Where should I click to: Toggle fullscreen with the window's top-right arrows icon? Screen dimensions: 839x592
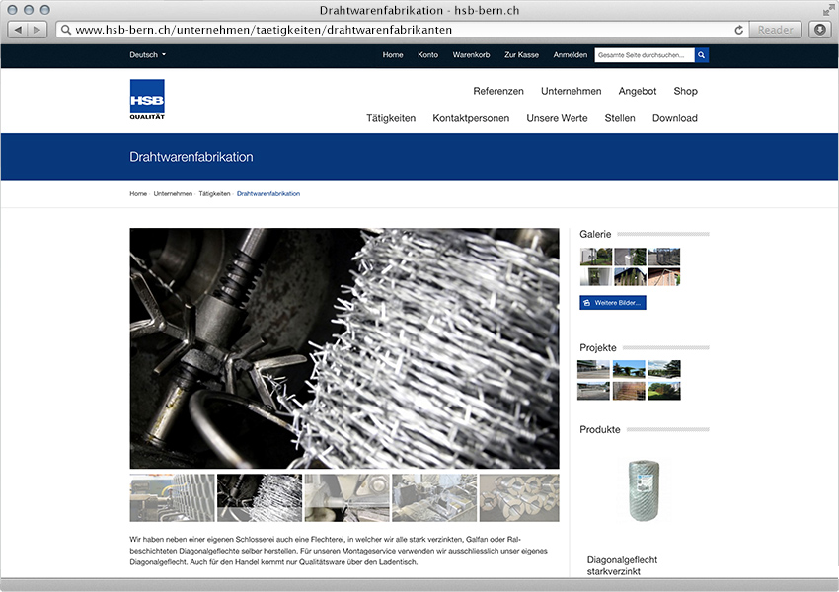[x=828, y=10]
